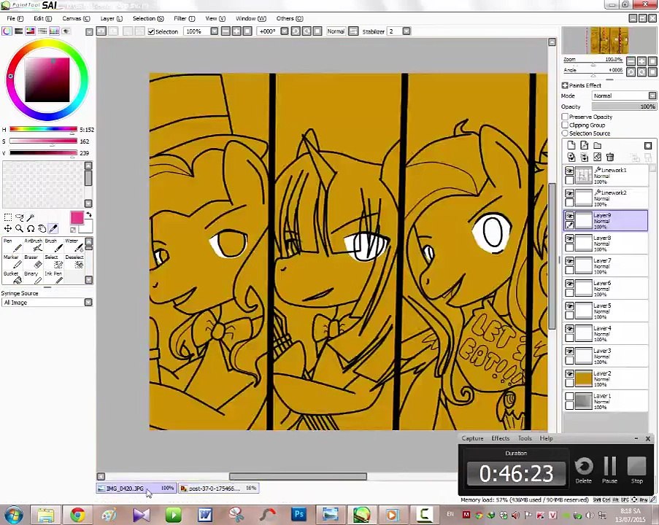Open Photoshop from the taskbar

[x=298, y=515]
